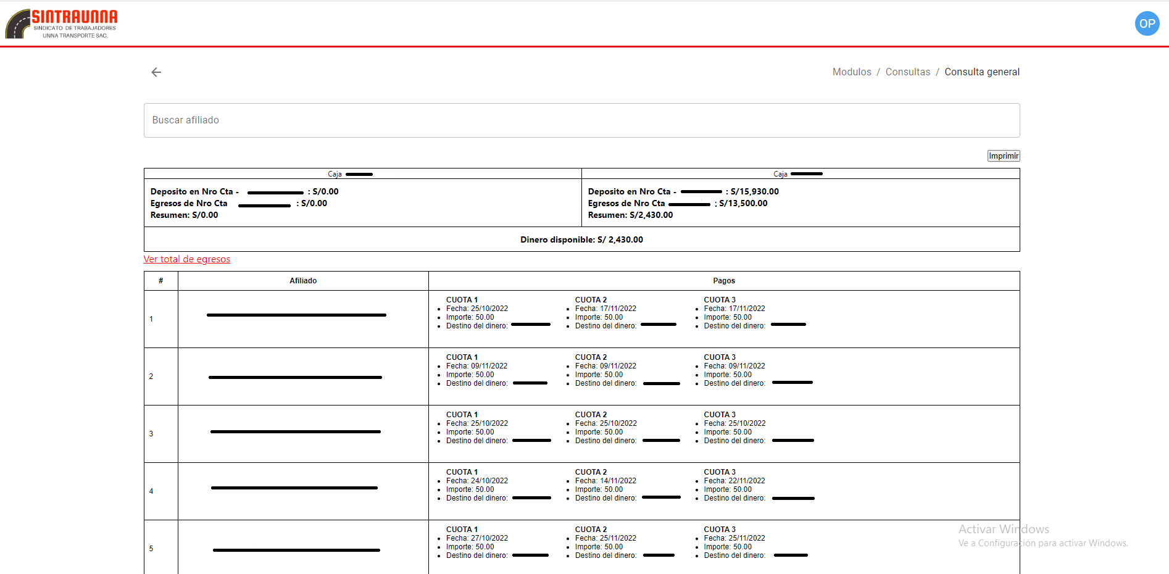Screen dimensions: 1169x574
Task: Select the row number 4 cell
Action: [x=151, y=491]
